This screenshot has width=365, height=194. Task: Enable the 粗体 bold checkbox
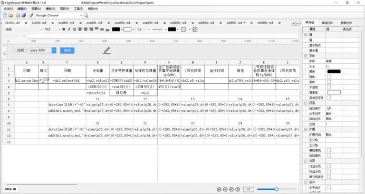click(329, 77)
